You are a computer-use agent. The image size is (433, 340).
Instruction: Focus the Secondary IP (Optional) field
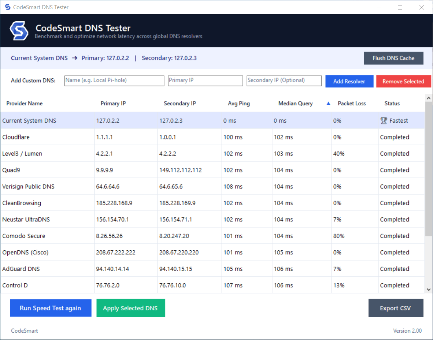(x=284, y=81)
